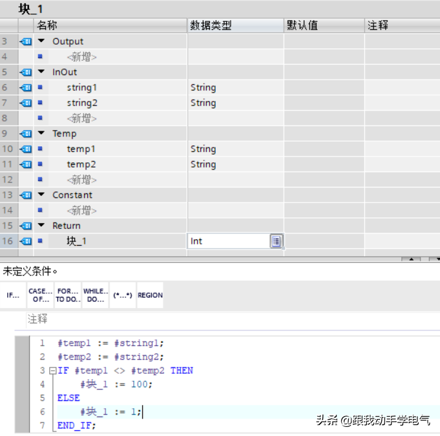
Task: Collapse the InOut section
Action: pos(41,72)
